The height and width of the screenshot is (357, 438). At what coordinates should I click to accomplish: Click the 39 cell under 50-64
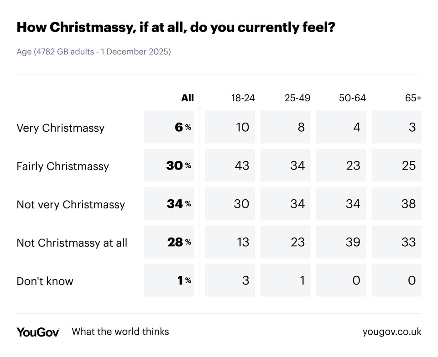click(341, 242)
